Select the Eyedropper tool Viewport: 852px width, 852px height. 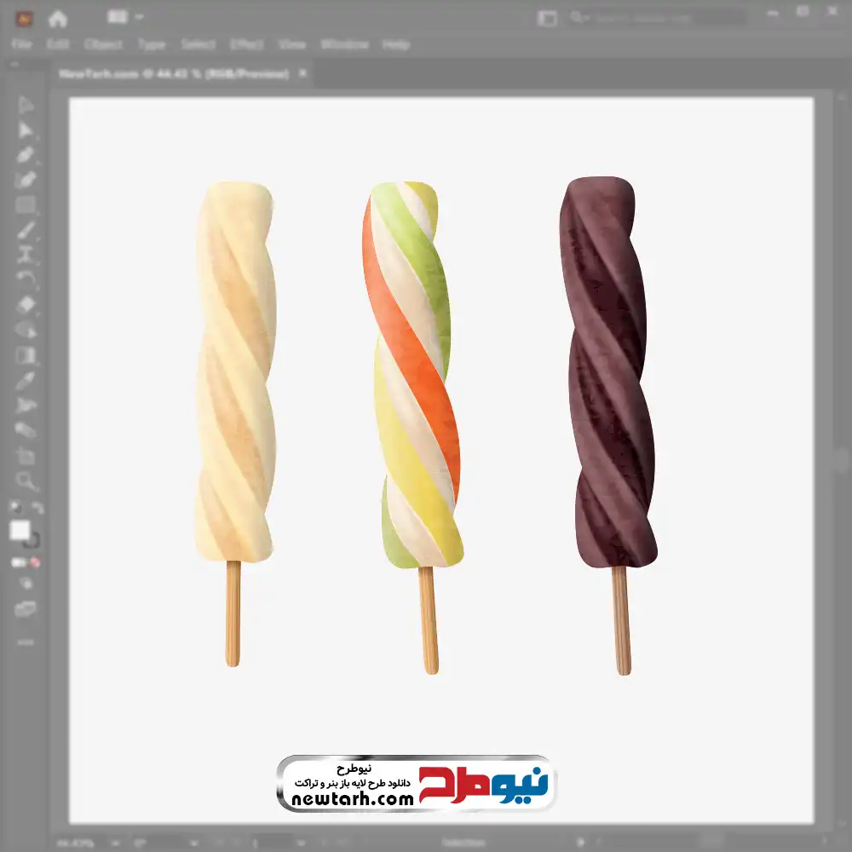26,380
